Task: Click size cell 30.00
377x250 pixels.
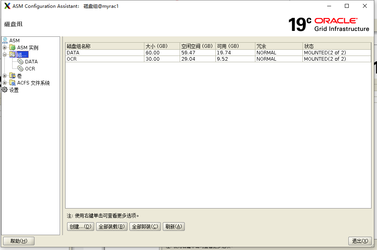Action: 162,59
